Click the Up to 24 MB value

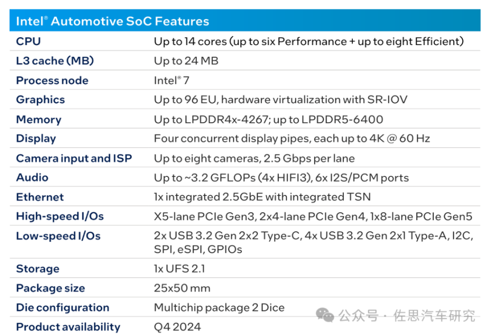click(x=186, y=61)
